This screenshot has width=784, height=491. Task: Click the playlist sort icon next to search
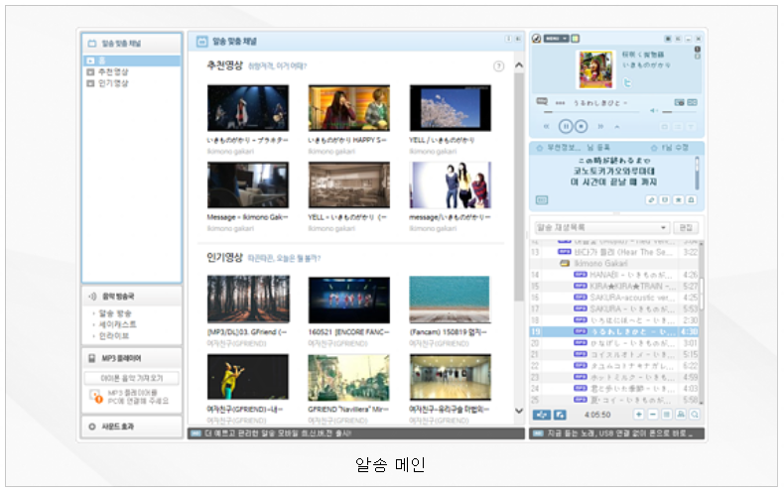coord(681,415)
